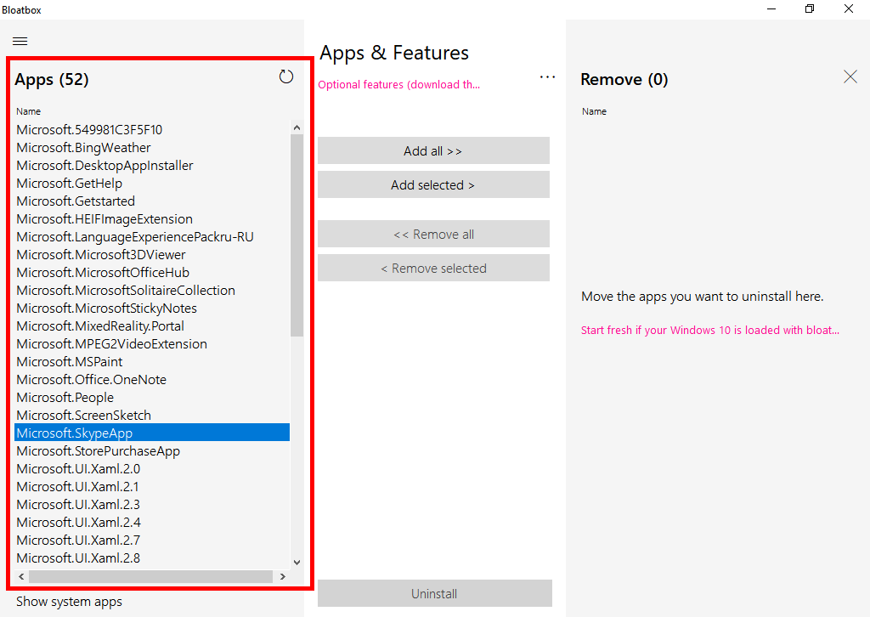Click the Name column header in Apps

28,111
